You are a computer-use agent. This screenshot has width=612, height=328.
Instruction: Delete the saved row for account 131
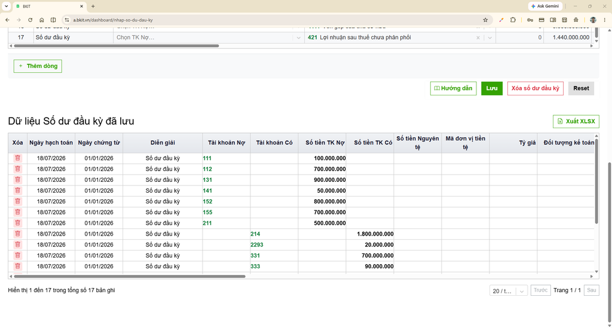(x=17, y=180)
